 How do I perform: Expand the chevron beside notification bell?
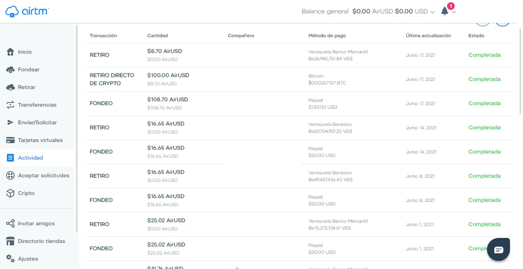point(454,12)
